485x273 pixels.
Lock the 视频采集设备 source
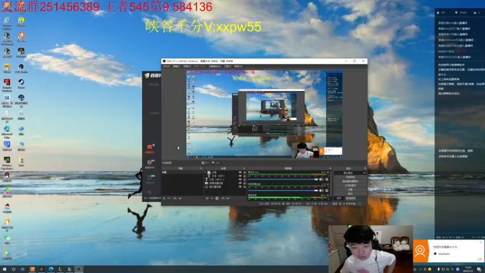click(244, 183)
